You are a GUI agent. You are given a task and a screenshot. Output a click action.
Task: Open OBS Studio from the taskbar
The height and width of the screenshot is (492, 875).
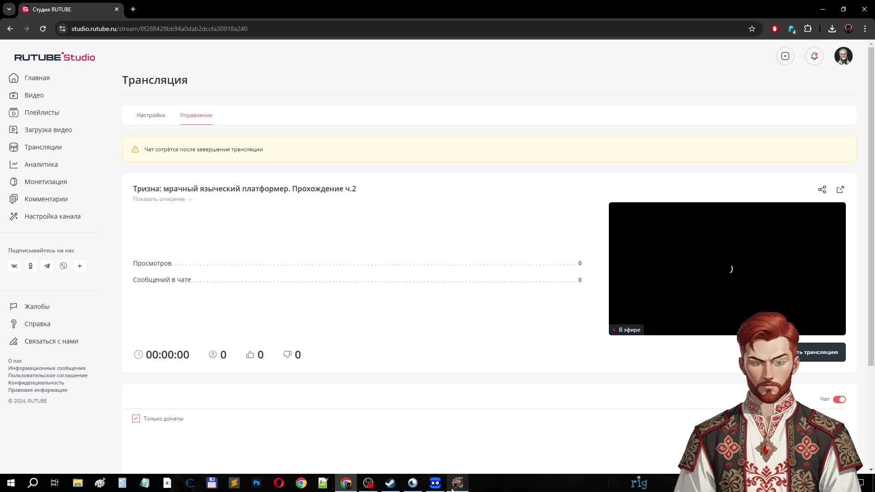368,483
